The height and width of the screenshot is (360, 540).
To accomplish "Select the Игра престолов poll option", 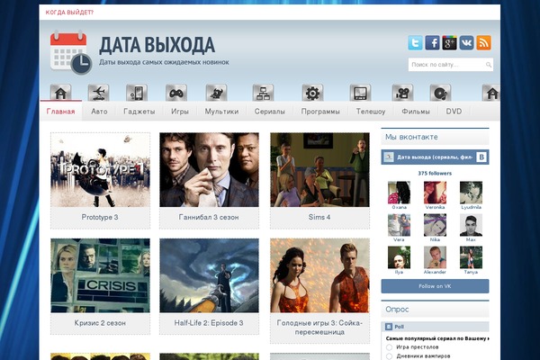I will point(389,346).
